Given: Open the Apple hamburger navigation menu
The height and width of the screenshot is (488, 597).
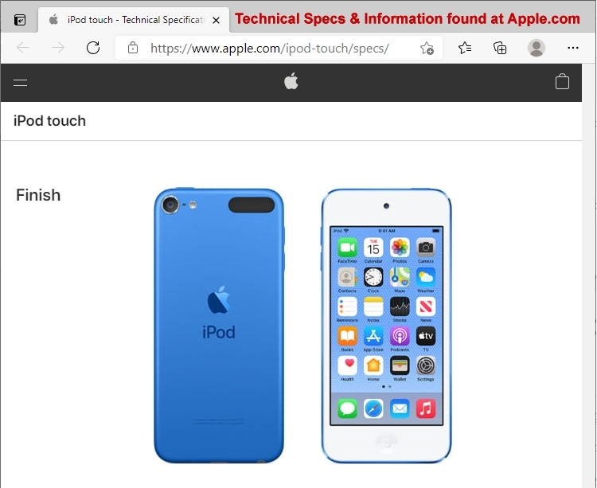Looking at the screenshot, I should pyautogui.click(x=20, y=83).
